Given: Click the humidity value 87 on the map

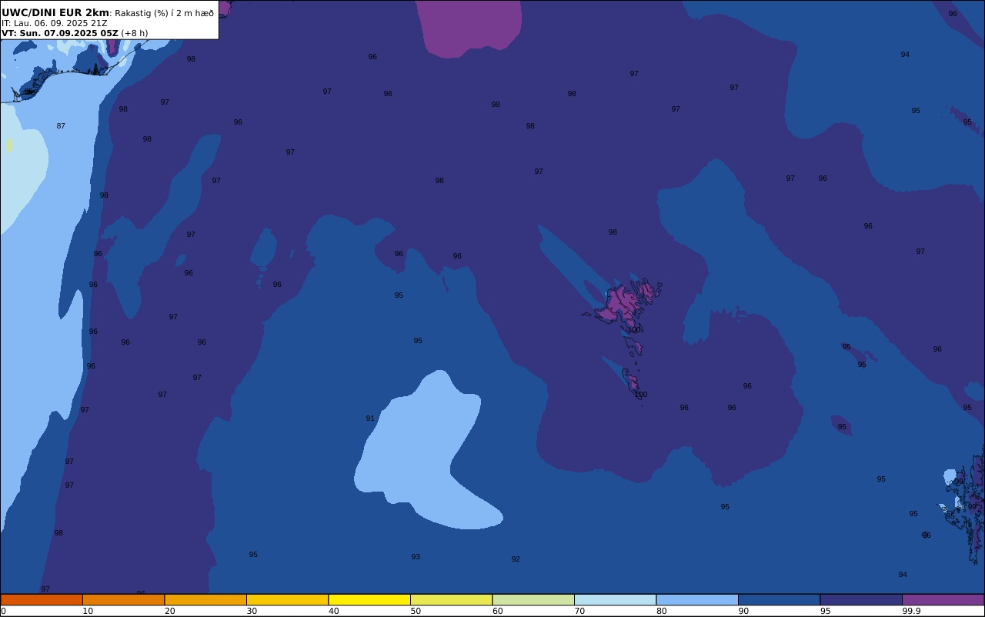Looking at the screenshot, I should (x=61, y=126).
